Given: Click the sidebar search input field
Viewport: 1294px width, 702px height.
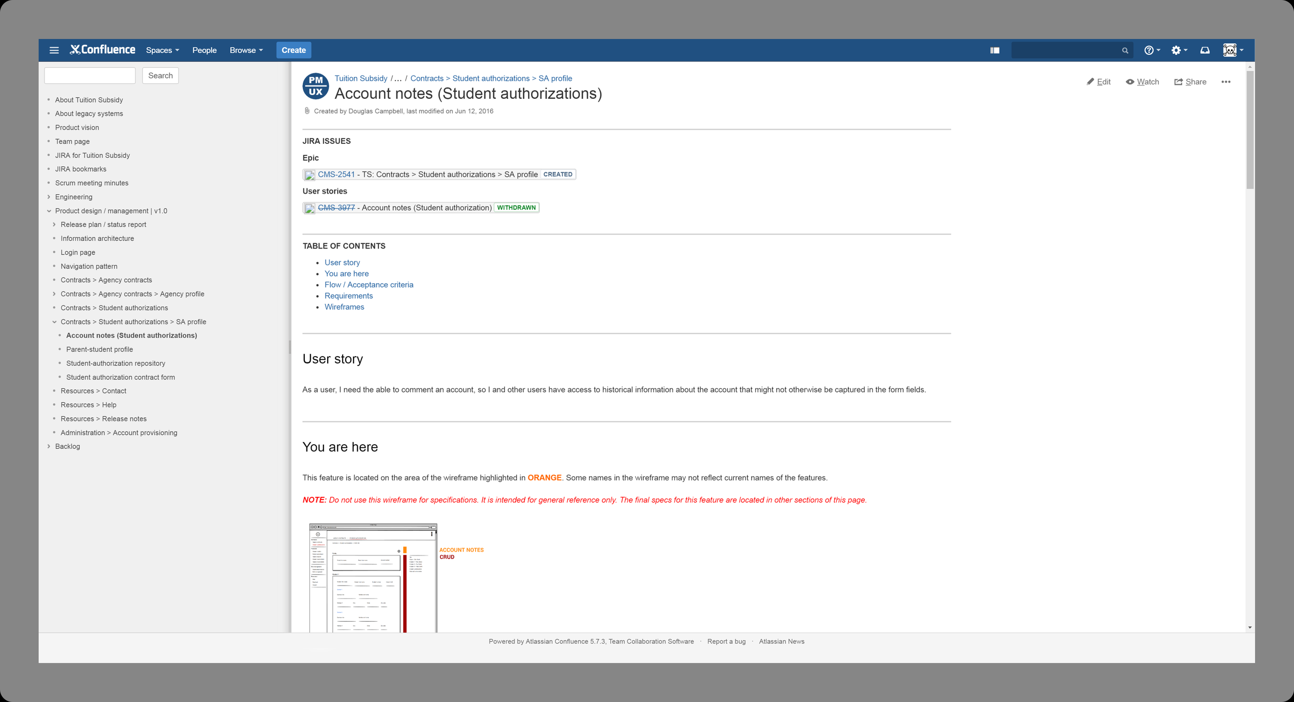Looking at the screenshot, I should click(x=90, y=76).
